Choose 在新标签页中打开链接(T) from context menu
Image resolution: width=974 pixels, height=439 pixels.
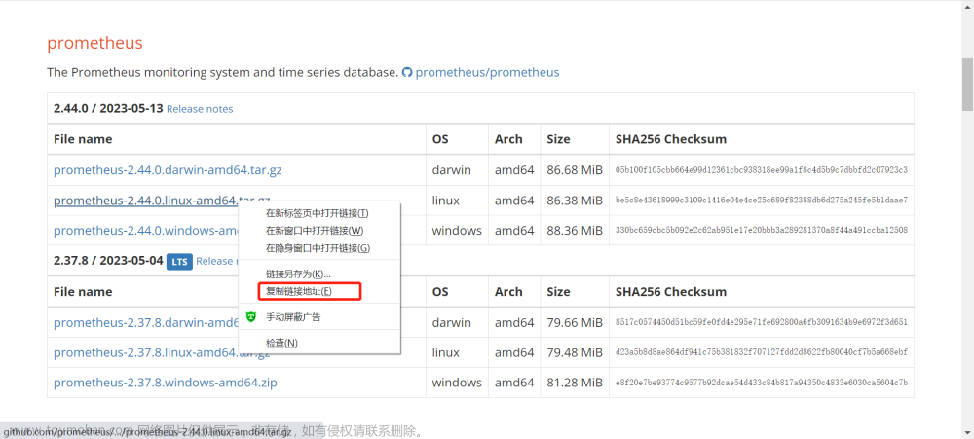click(x=317, y=213)
